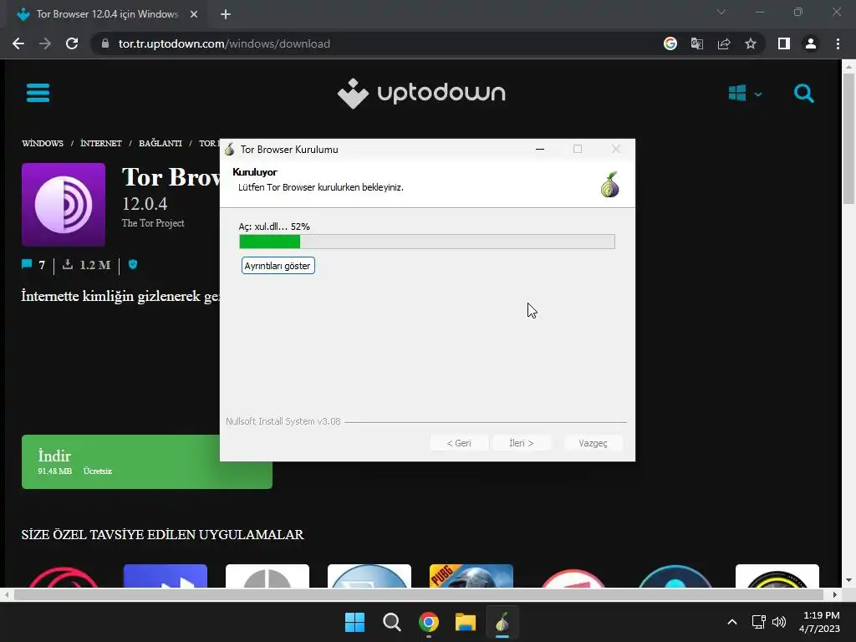The height and width of the screenshot is (642, 856).
Task: Click the PUBG recommended app thumbnail
Action: pos(471,576)
